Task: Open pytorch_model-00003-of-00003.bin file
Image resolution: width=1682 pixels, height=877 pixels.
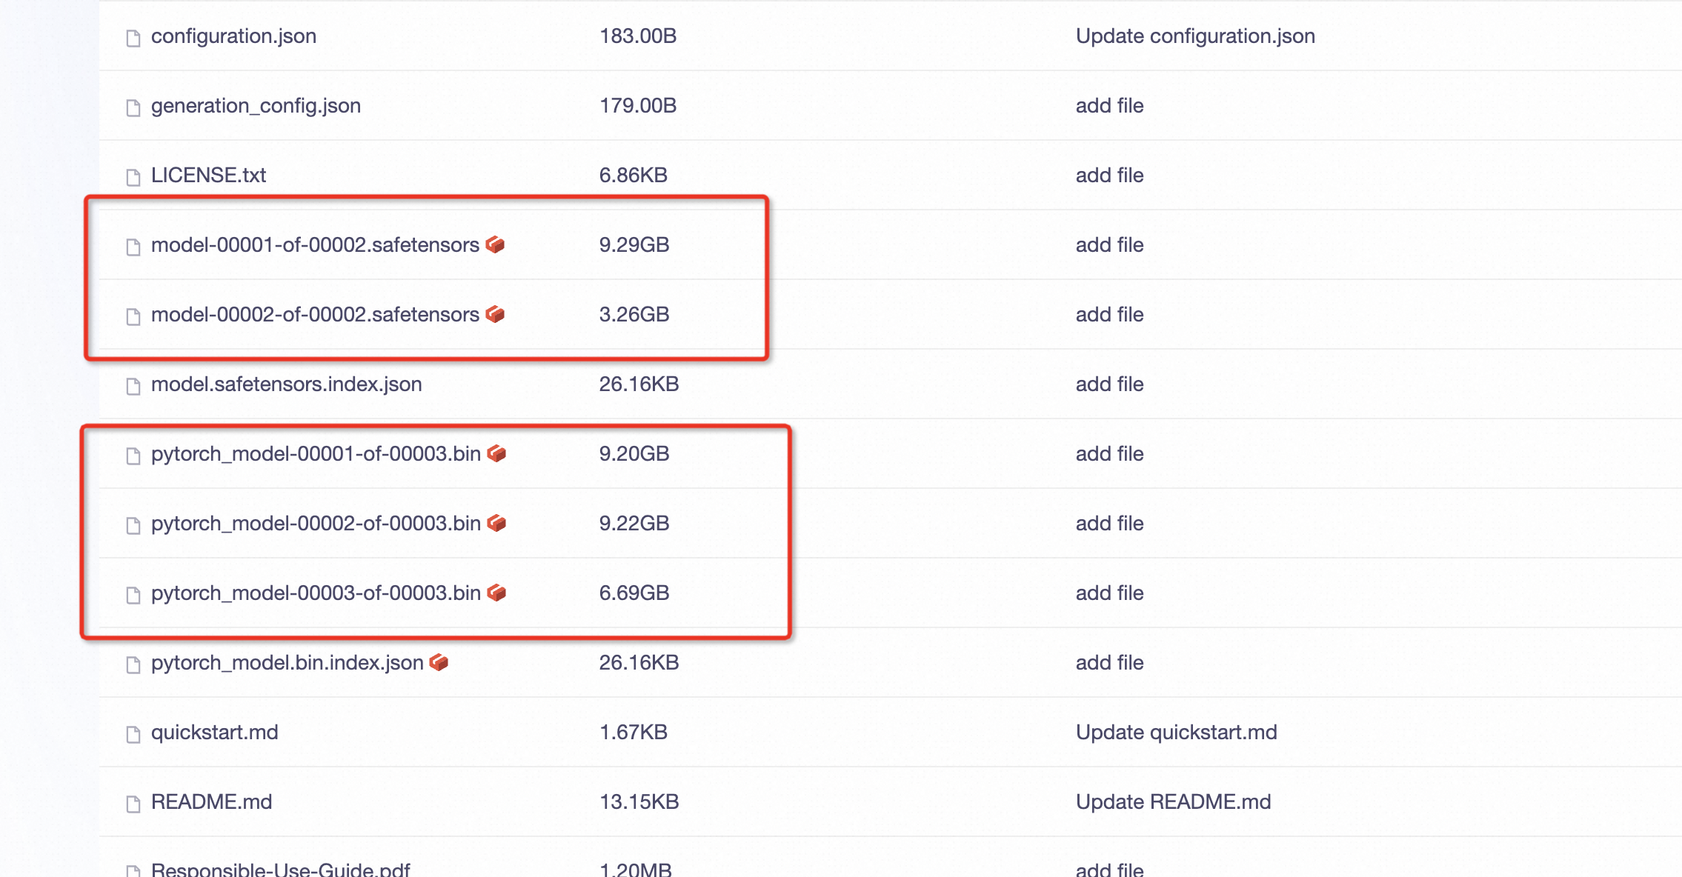Action: pos(316,593)
